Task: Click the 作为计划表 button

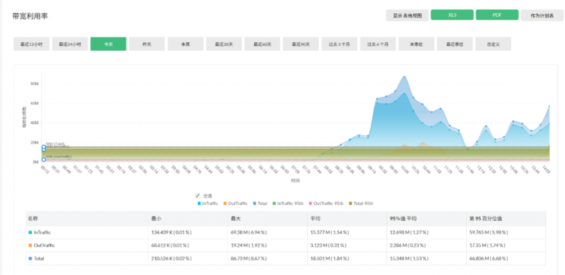Action: point(542,16)
